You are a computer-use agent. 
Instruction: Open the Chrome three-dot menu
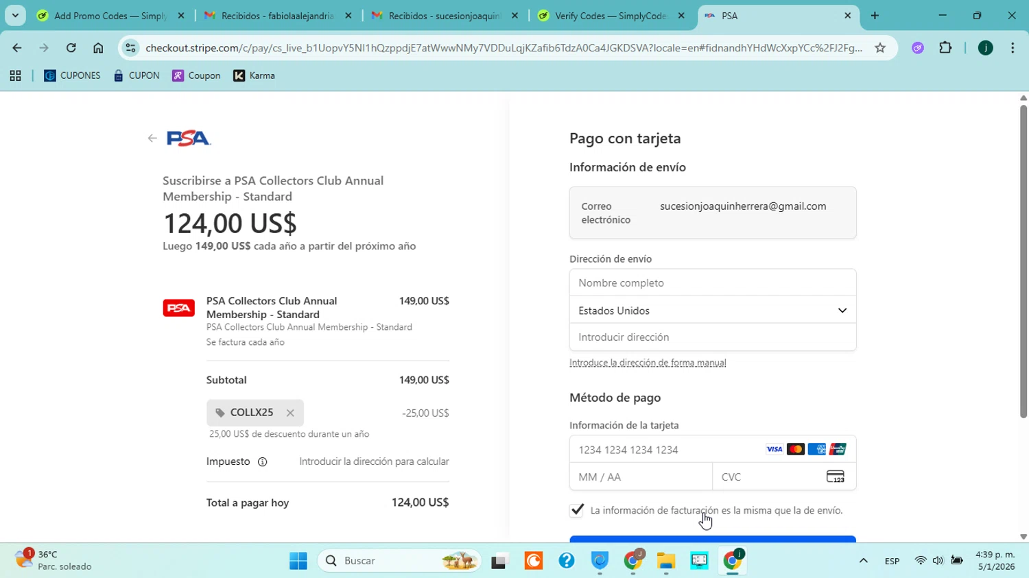pyautogui.click(x=1013, y=48)
